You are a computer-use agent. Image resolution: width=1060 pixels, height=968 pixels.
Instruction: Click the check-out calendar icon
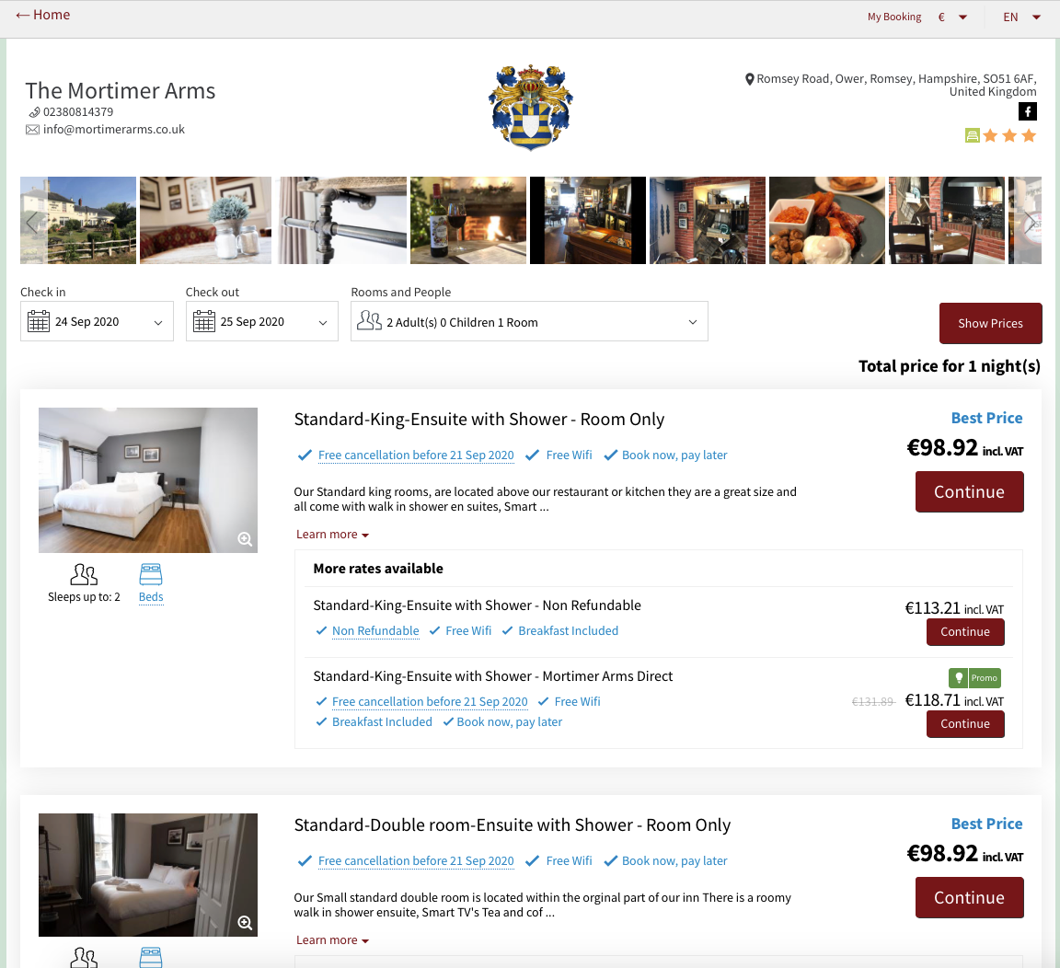204,322
